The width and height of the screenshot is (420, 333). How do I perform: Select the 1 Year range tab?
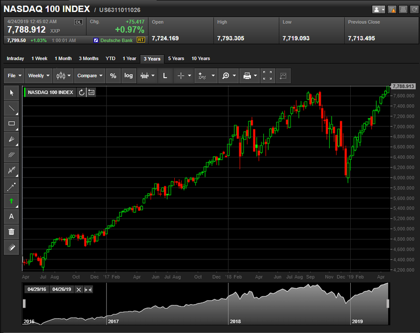pyautogui.click(x=129, y=58)
